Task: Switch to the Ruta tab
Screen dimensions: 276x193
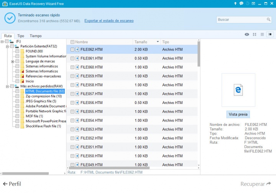Action: 8,36
